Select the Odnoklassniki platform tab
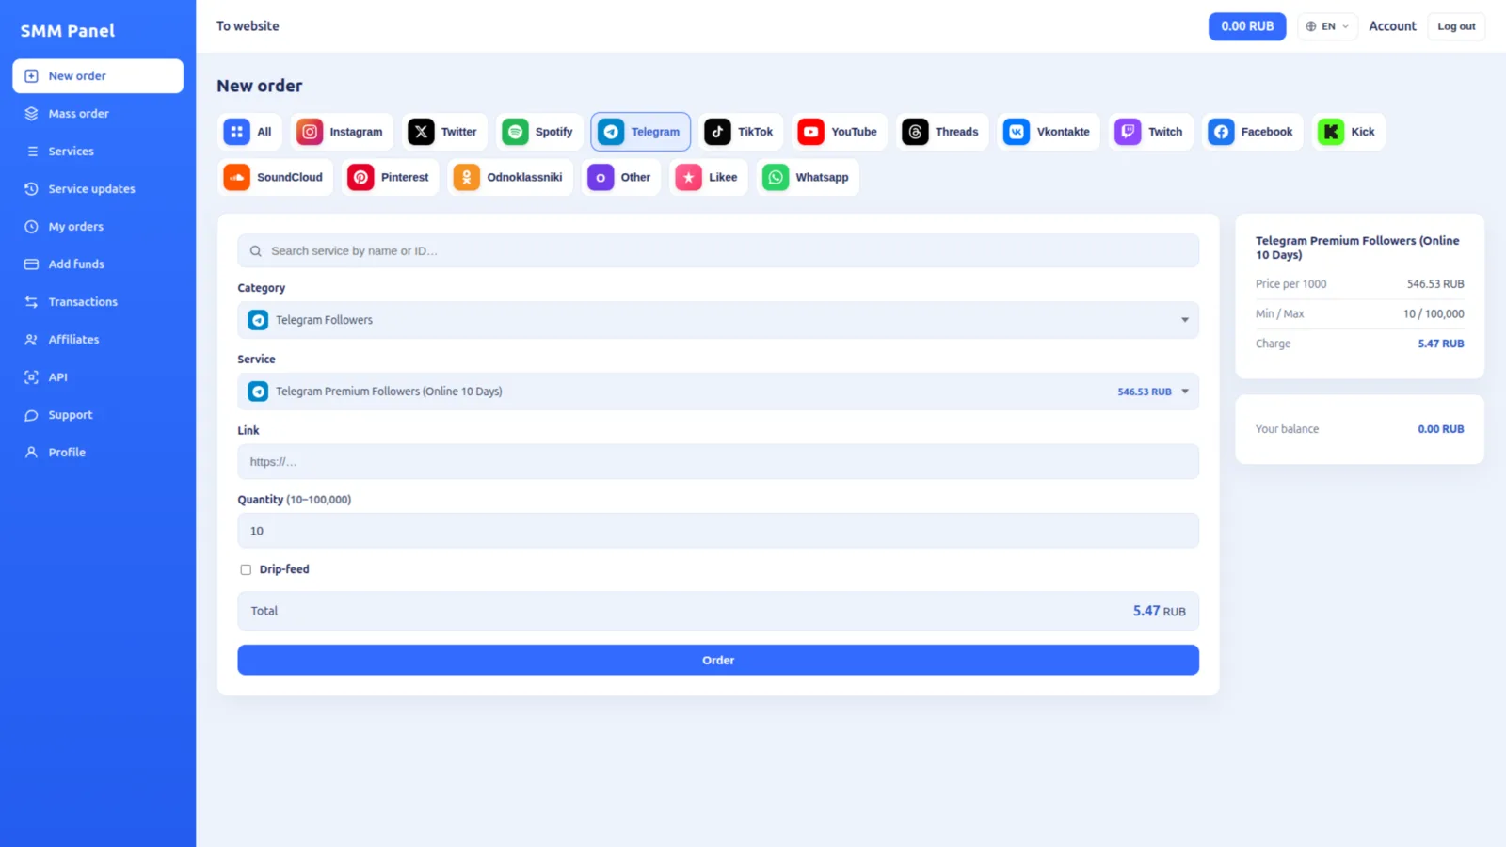This screenshot has height=847, width=1506. click(x=510, y=177)
